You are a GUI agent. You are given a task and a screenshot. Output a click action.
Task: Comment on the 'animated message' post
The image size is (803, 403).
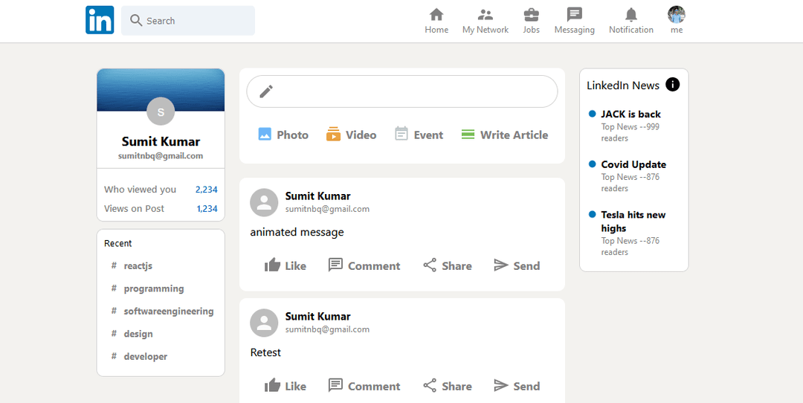click(364, 265)
